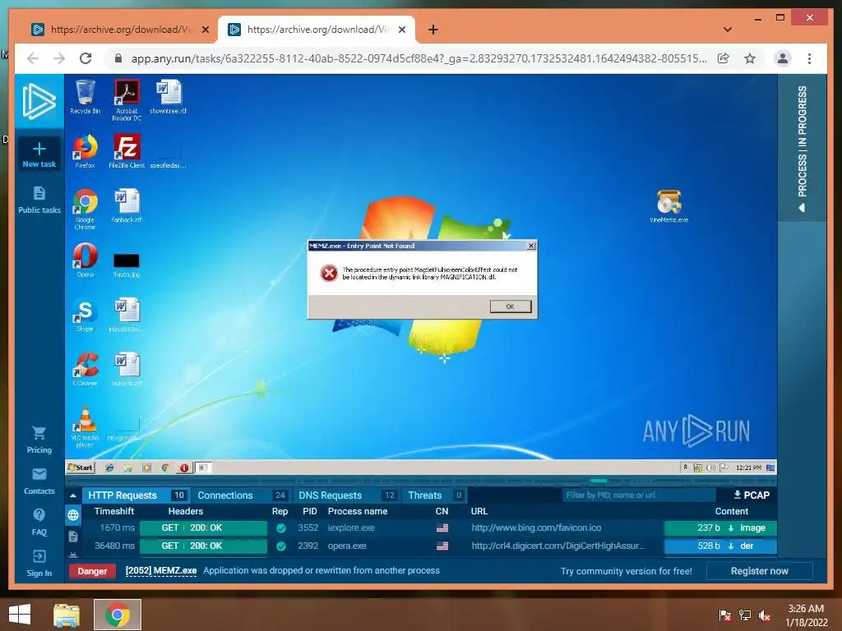Switch to the HTTP Requests tab
This screenshot has width=842, height=631.
click(136, 495)
